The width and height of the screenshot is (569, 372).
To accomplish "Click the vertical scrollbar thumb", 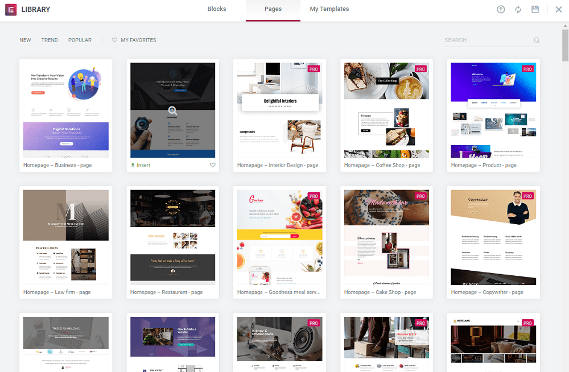I will coord(565,46).
